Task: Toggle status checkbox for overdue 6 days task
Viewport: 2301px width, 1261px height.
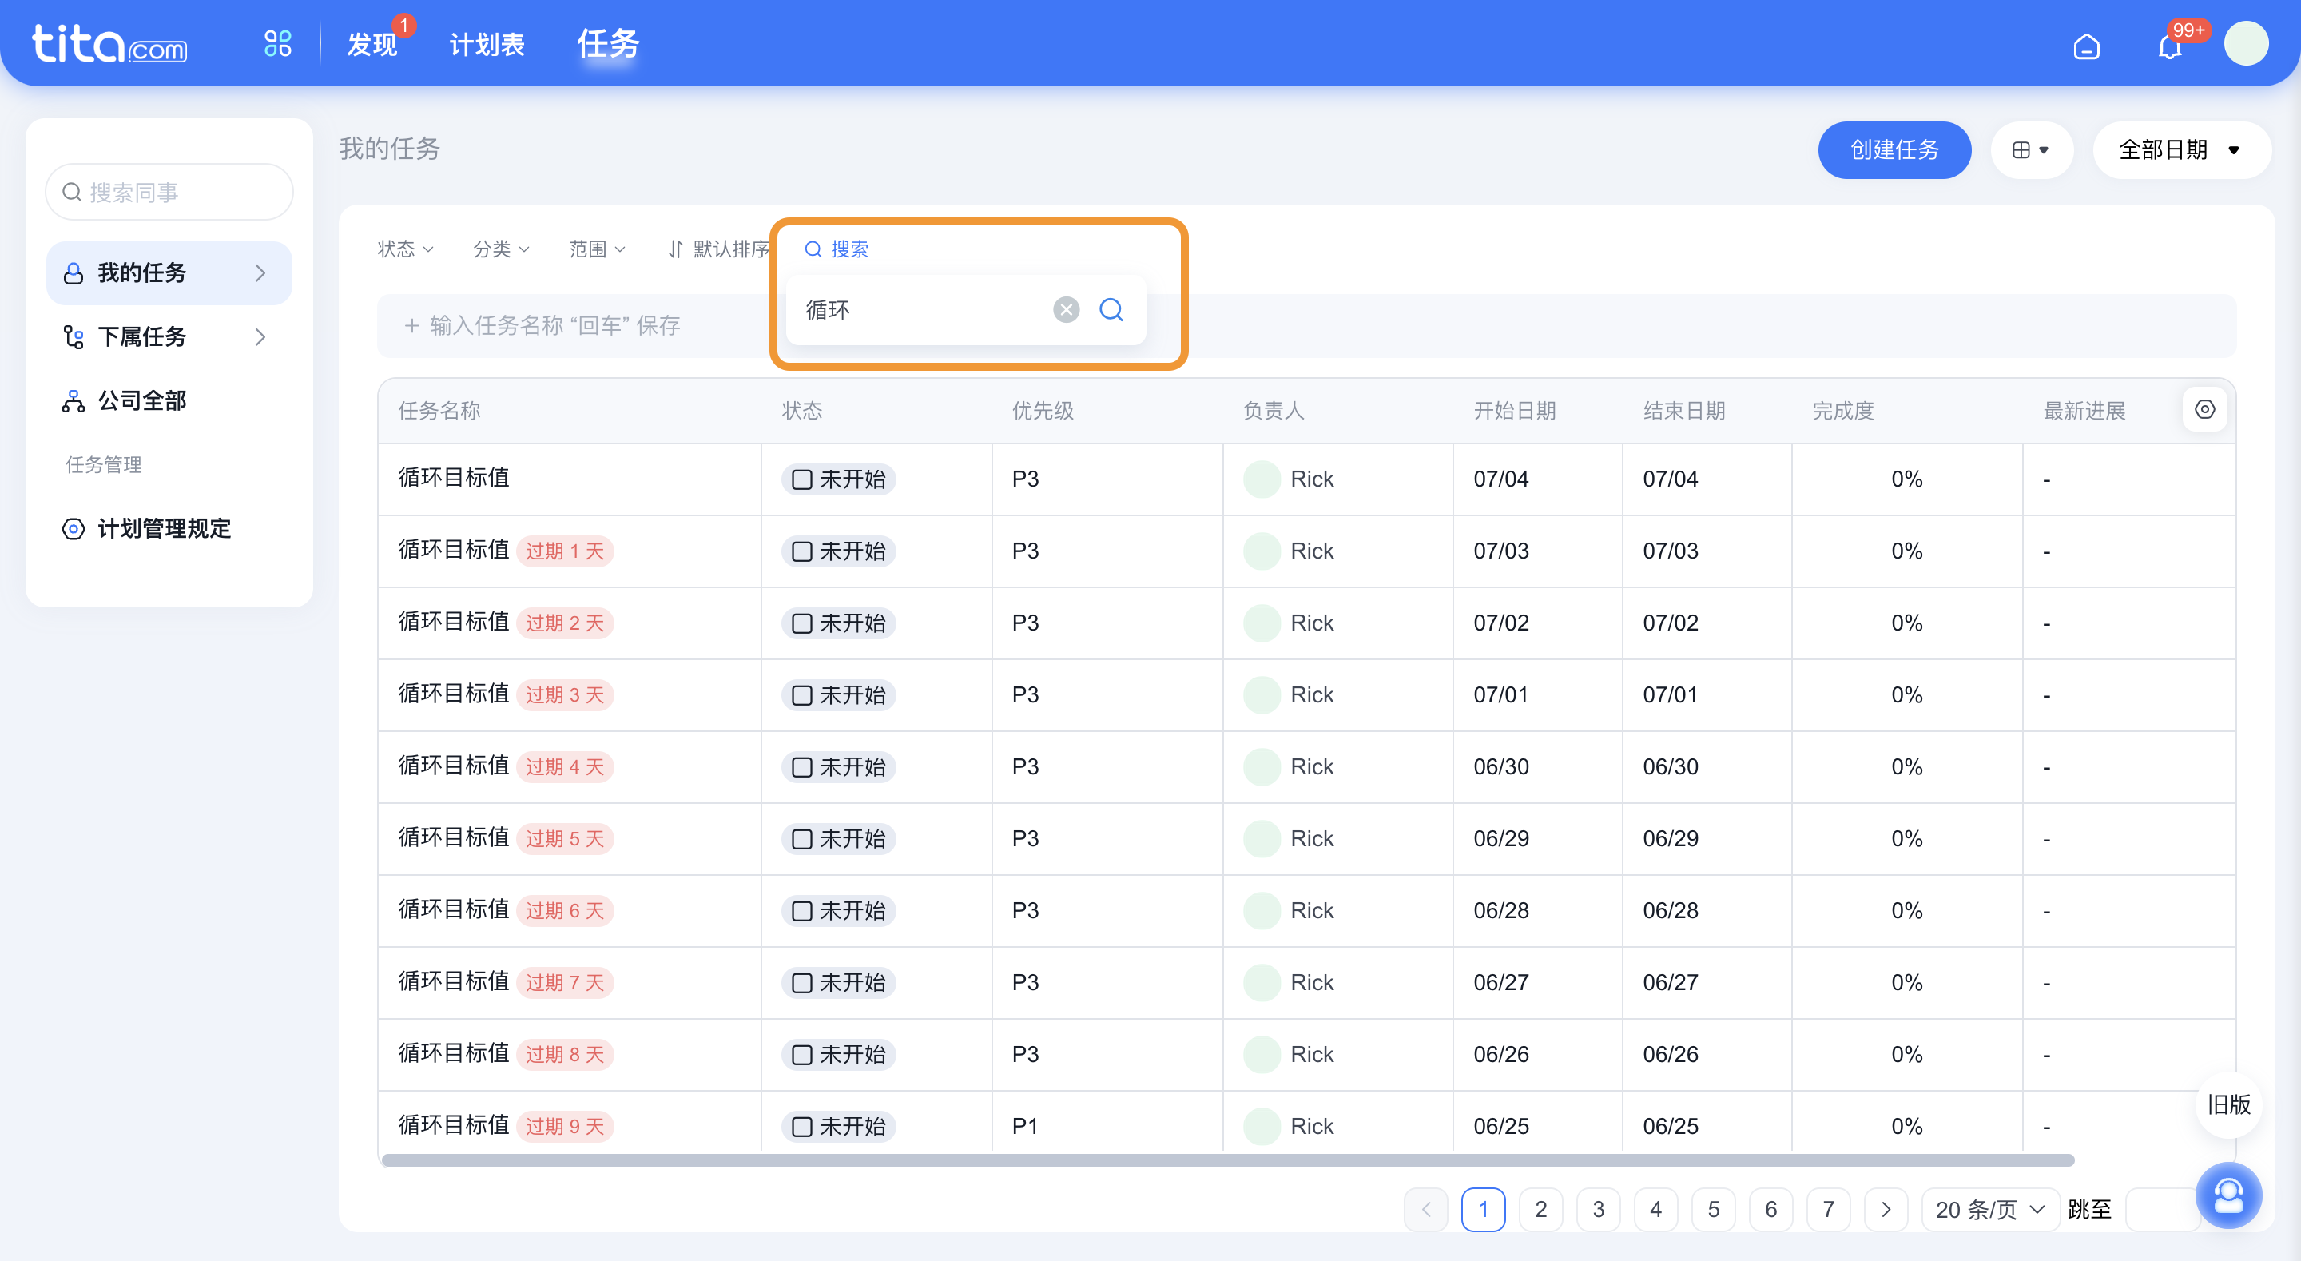Action: coord(802,911)
